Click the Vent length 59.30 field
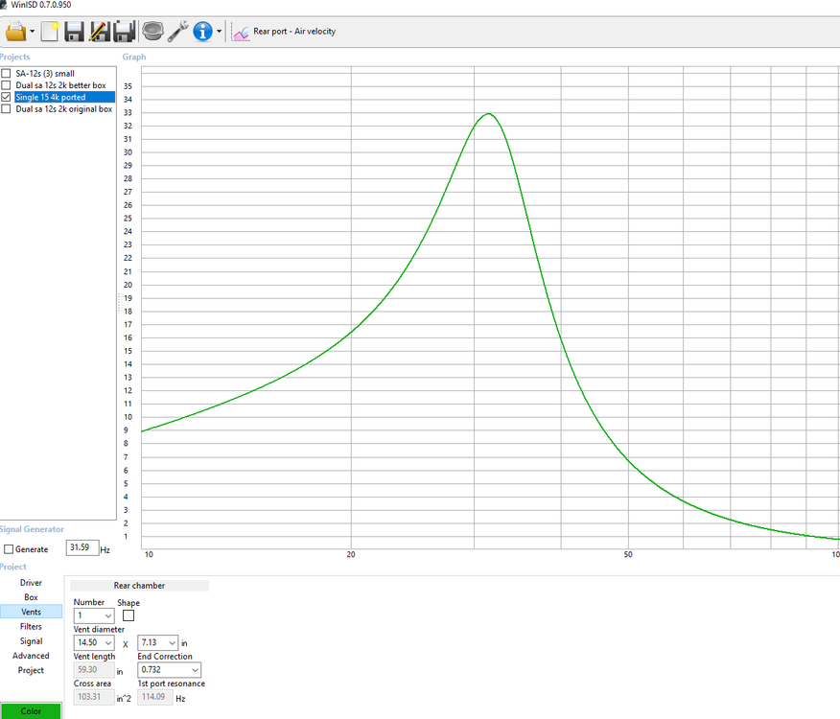Viewport: 840px width, 719px height. [x=94, y=670]
